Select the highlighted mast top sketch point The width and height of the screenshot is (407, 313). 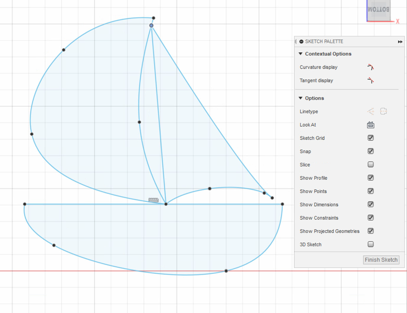151,25
